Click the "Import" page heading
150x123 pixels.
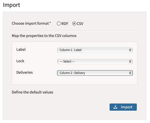coord(11,5)
